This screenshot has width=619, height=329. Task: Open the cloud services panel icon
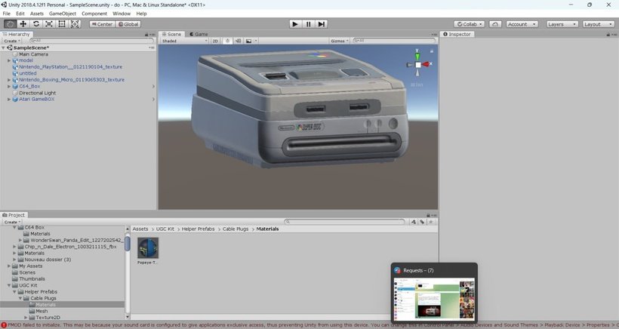tap(494, 24)
